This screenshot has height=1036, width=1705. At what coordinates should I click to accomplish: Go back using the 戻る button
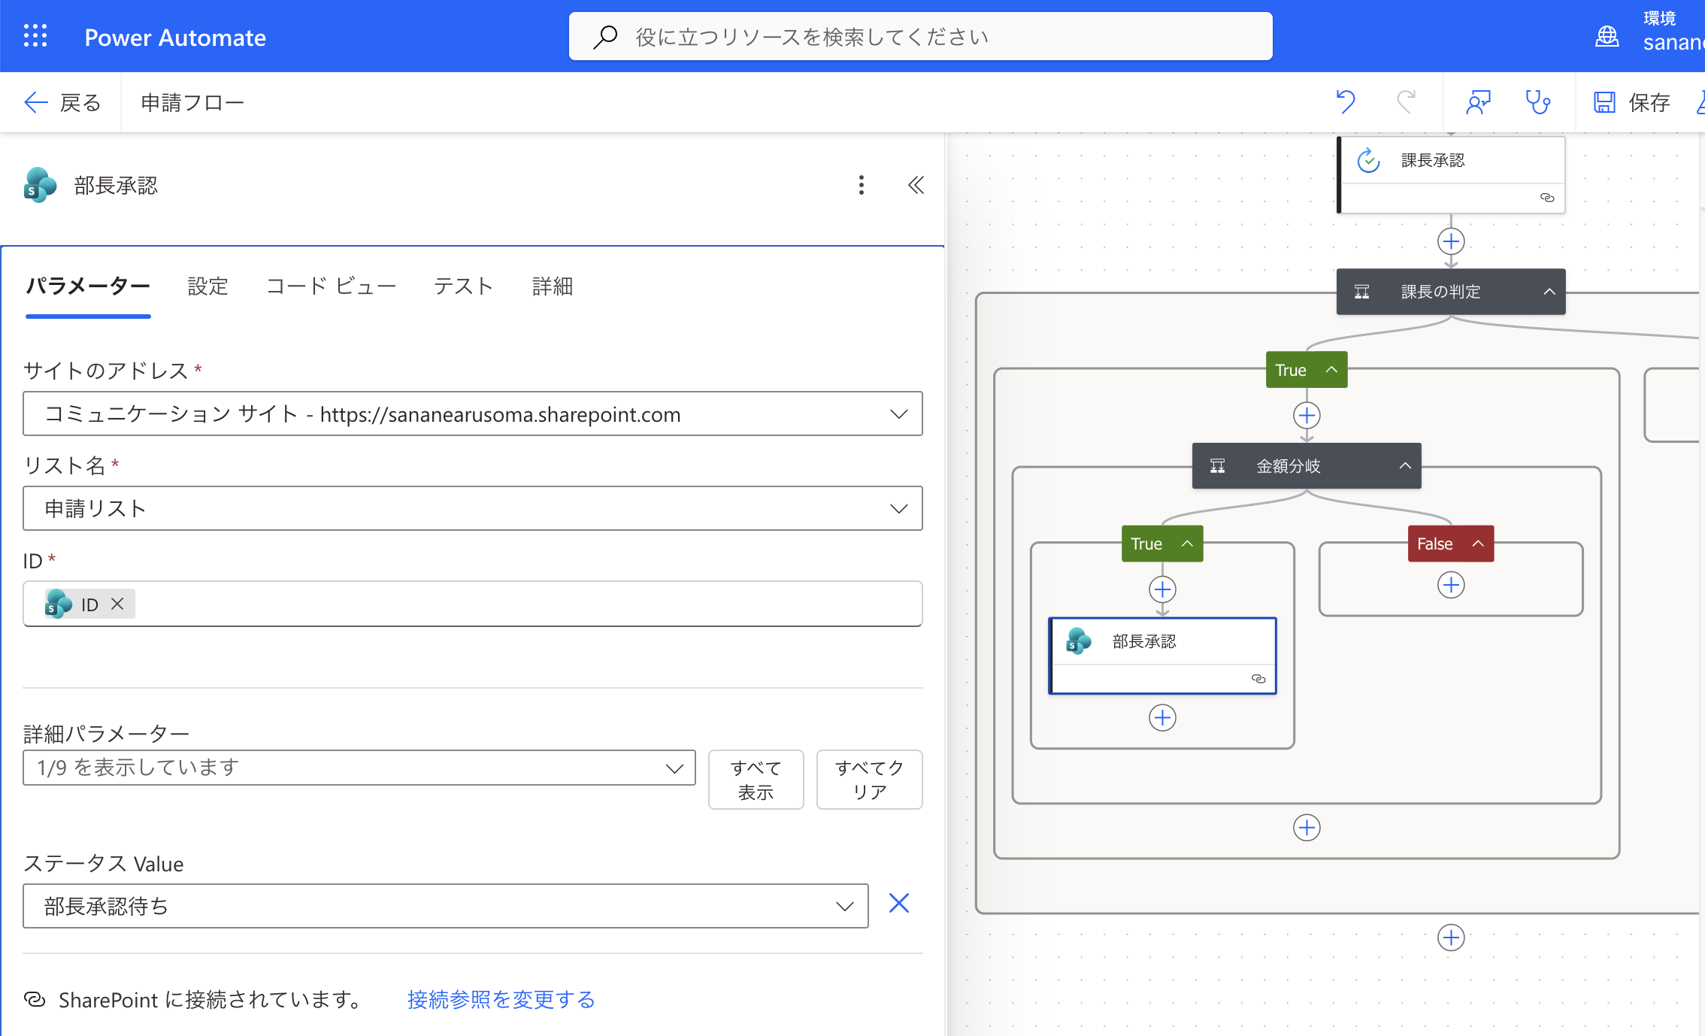[x=62, y=102]
